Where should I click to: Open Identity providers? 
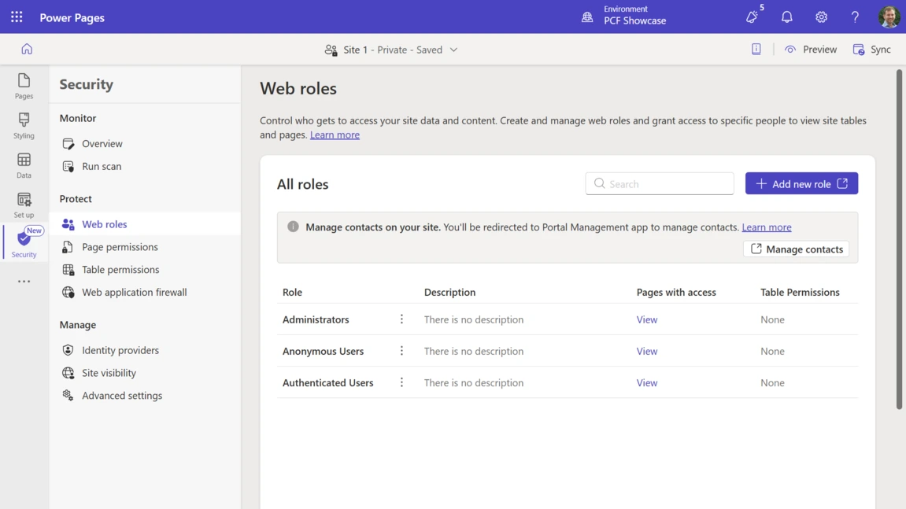tap(145, 349)
